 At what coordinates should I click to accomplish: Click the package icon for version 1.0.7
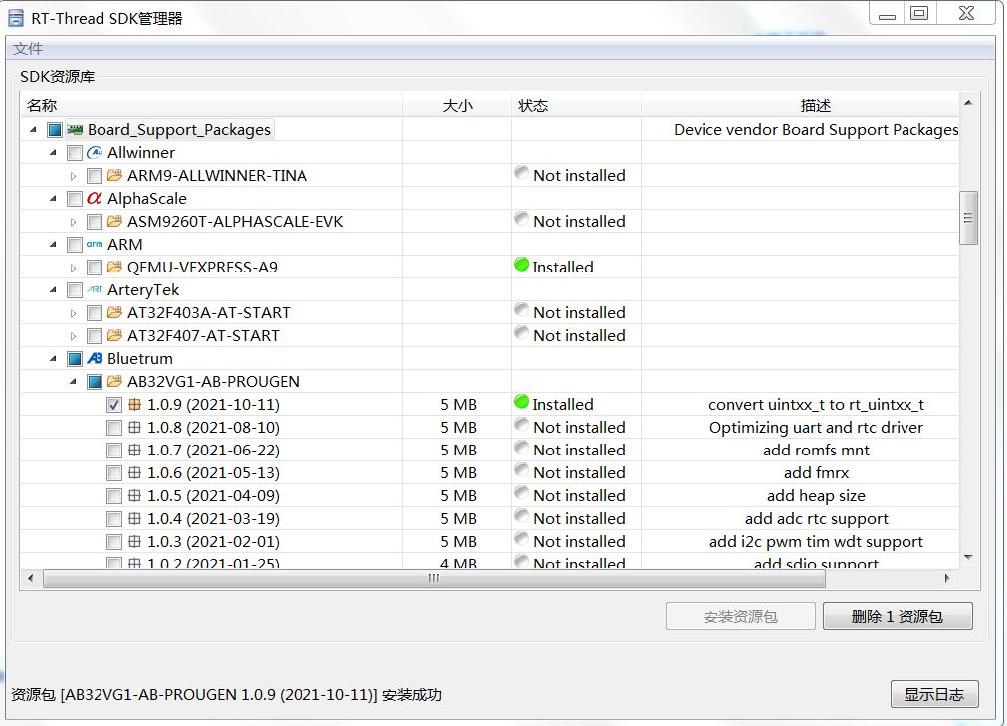coord(135,450)
